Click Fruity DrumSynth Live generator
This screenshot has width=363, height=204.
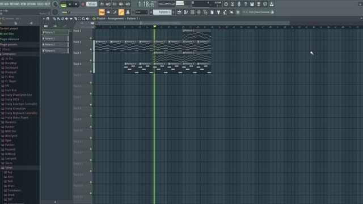pyautogui.click(x=18, y=95)
